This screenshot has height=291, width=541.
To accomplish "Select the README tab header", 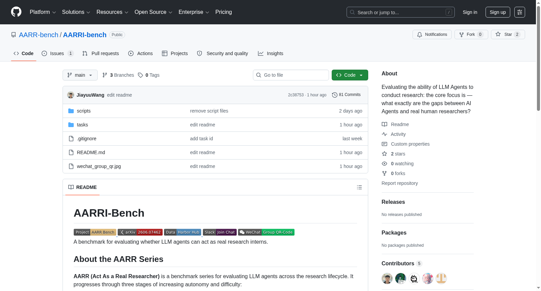I will coord(83,187).
